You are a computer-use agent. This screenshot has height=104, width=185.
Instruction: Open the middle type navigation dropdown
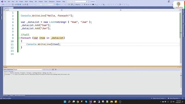click(x=91, y=10)
